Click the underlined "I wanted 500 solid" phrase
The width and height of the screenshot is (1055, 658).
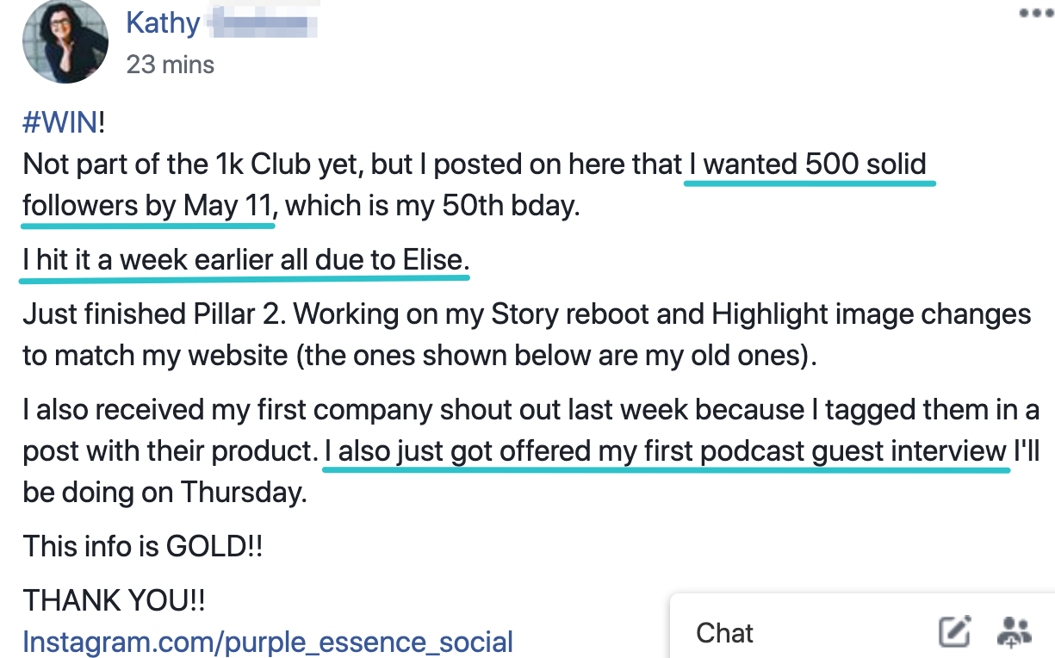[810, 164]
